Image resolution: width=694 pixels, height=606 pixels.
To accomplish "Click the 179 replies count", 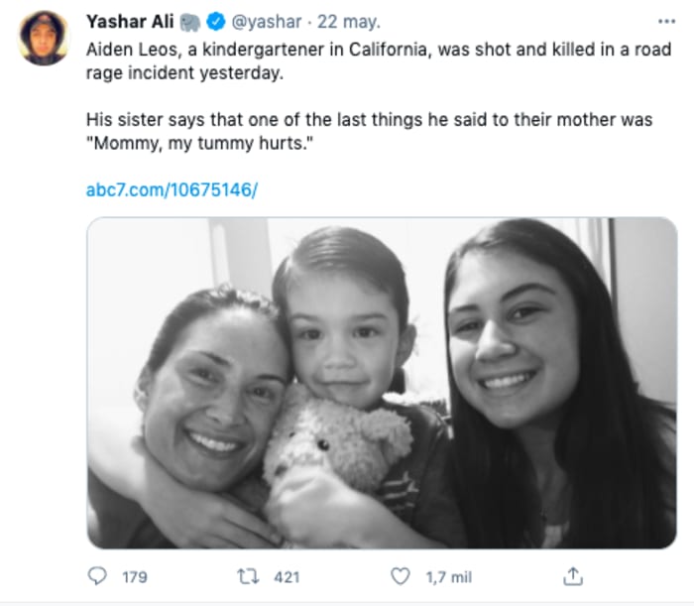I will tap(133, 576).
